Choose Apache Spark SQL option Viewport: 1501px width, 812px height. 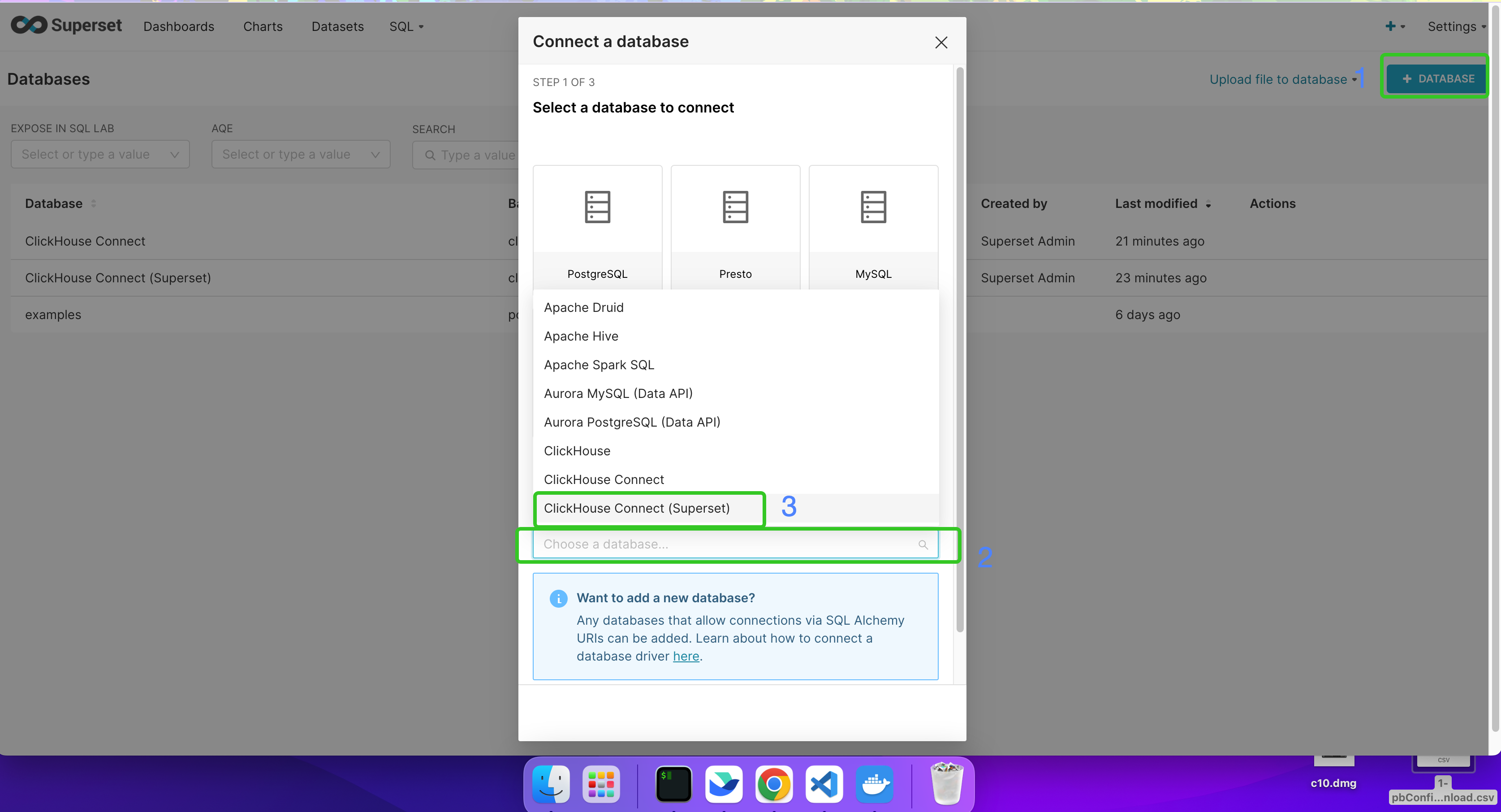coord(735,364)
